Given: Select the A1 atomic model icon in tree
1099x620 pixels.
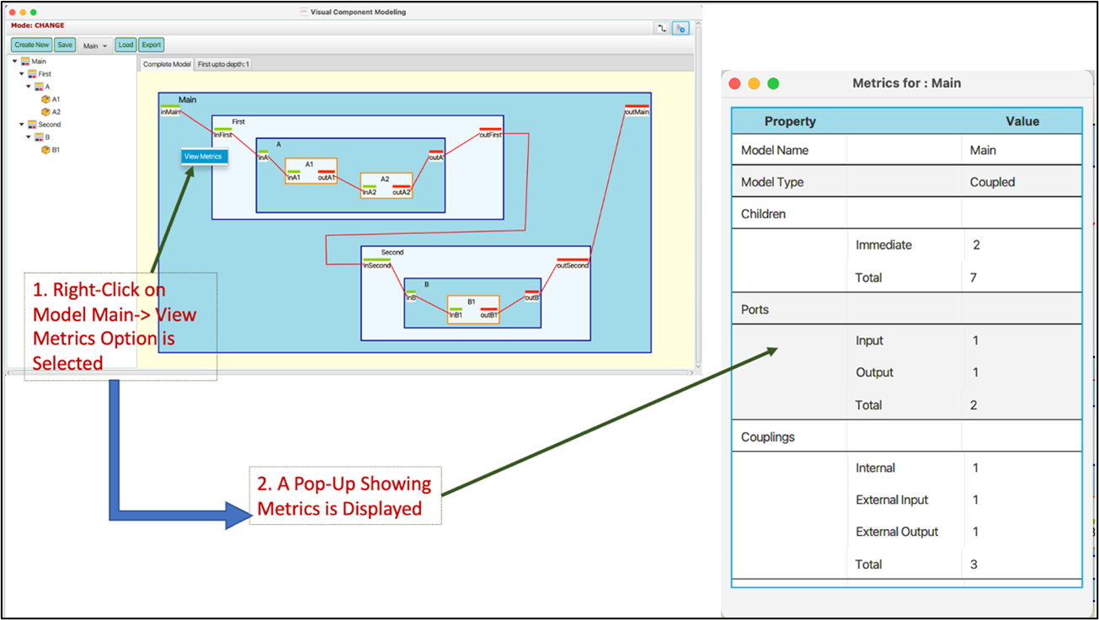Looking at the screenshot, I should (x=45, y=99).
